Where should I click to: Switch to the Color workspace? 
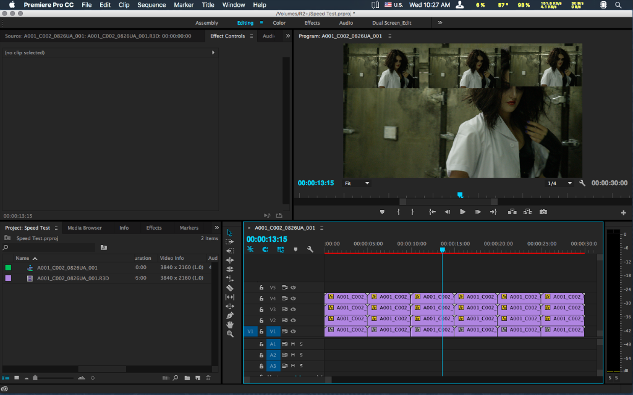279,23
